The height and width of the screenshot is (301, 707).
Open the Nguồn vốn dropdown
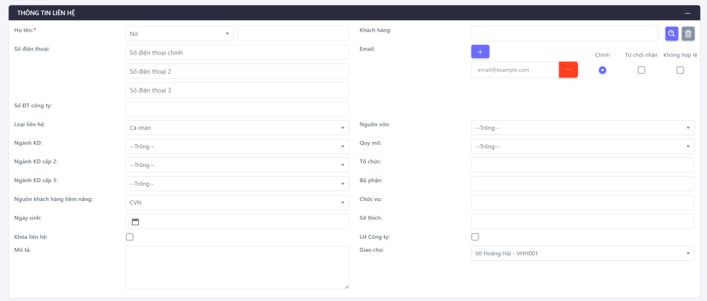[582, 128]
